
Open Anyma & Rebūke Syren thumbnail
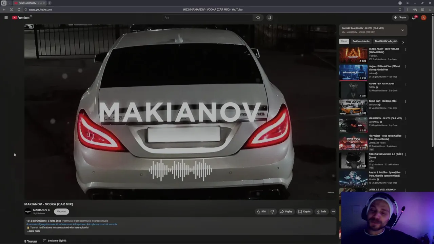pos(353,179)
